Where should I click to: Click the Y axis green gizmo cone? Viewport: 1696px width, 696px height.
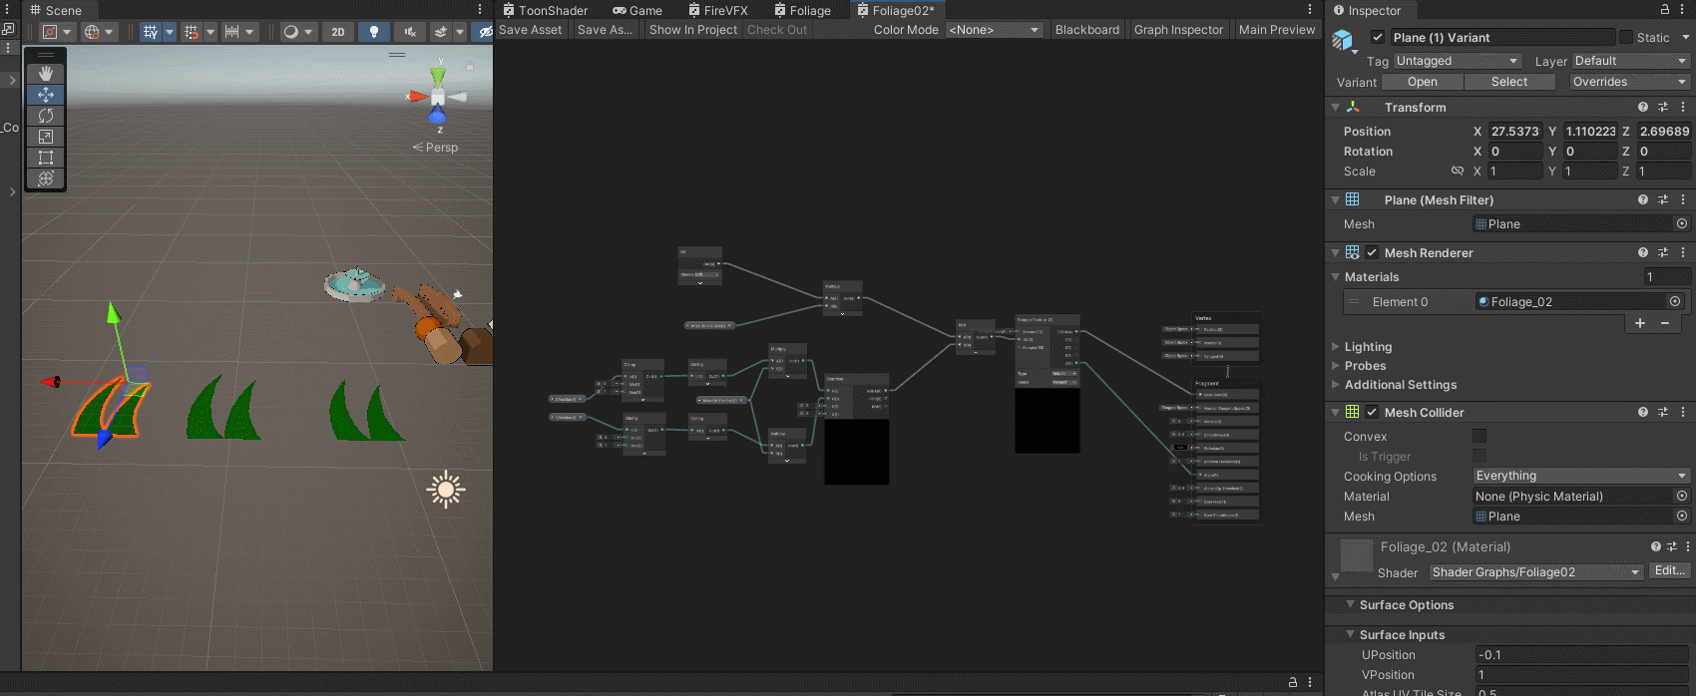click(438, 77)
